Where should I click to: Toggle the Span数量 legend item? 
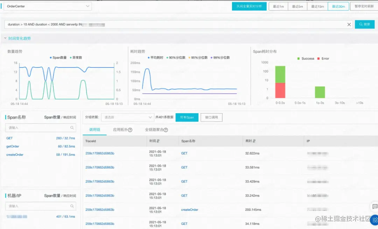(x=58, y=58)
